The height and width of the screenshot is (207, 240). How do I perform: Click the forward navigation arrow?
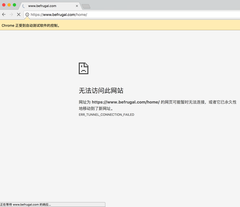(x=11, y=15)
